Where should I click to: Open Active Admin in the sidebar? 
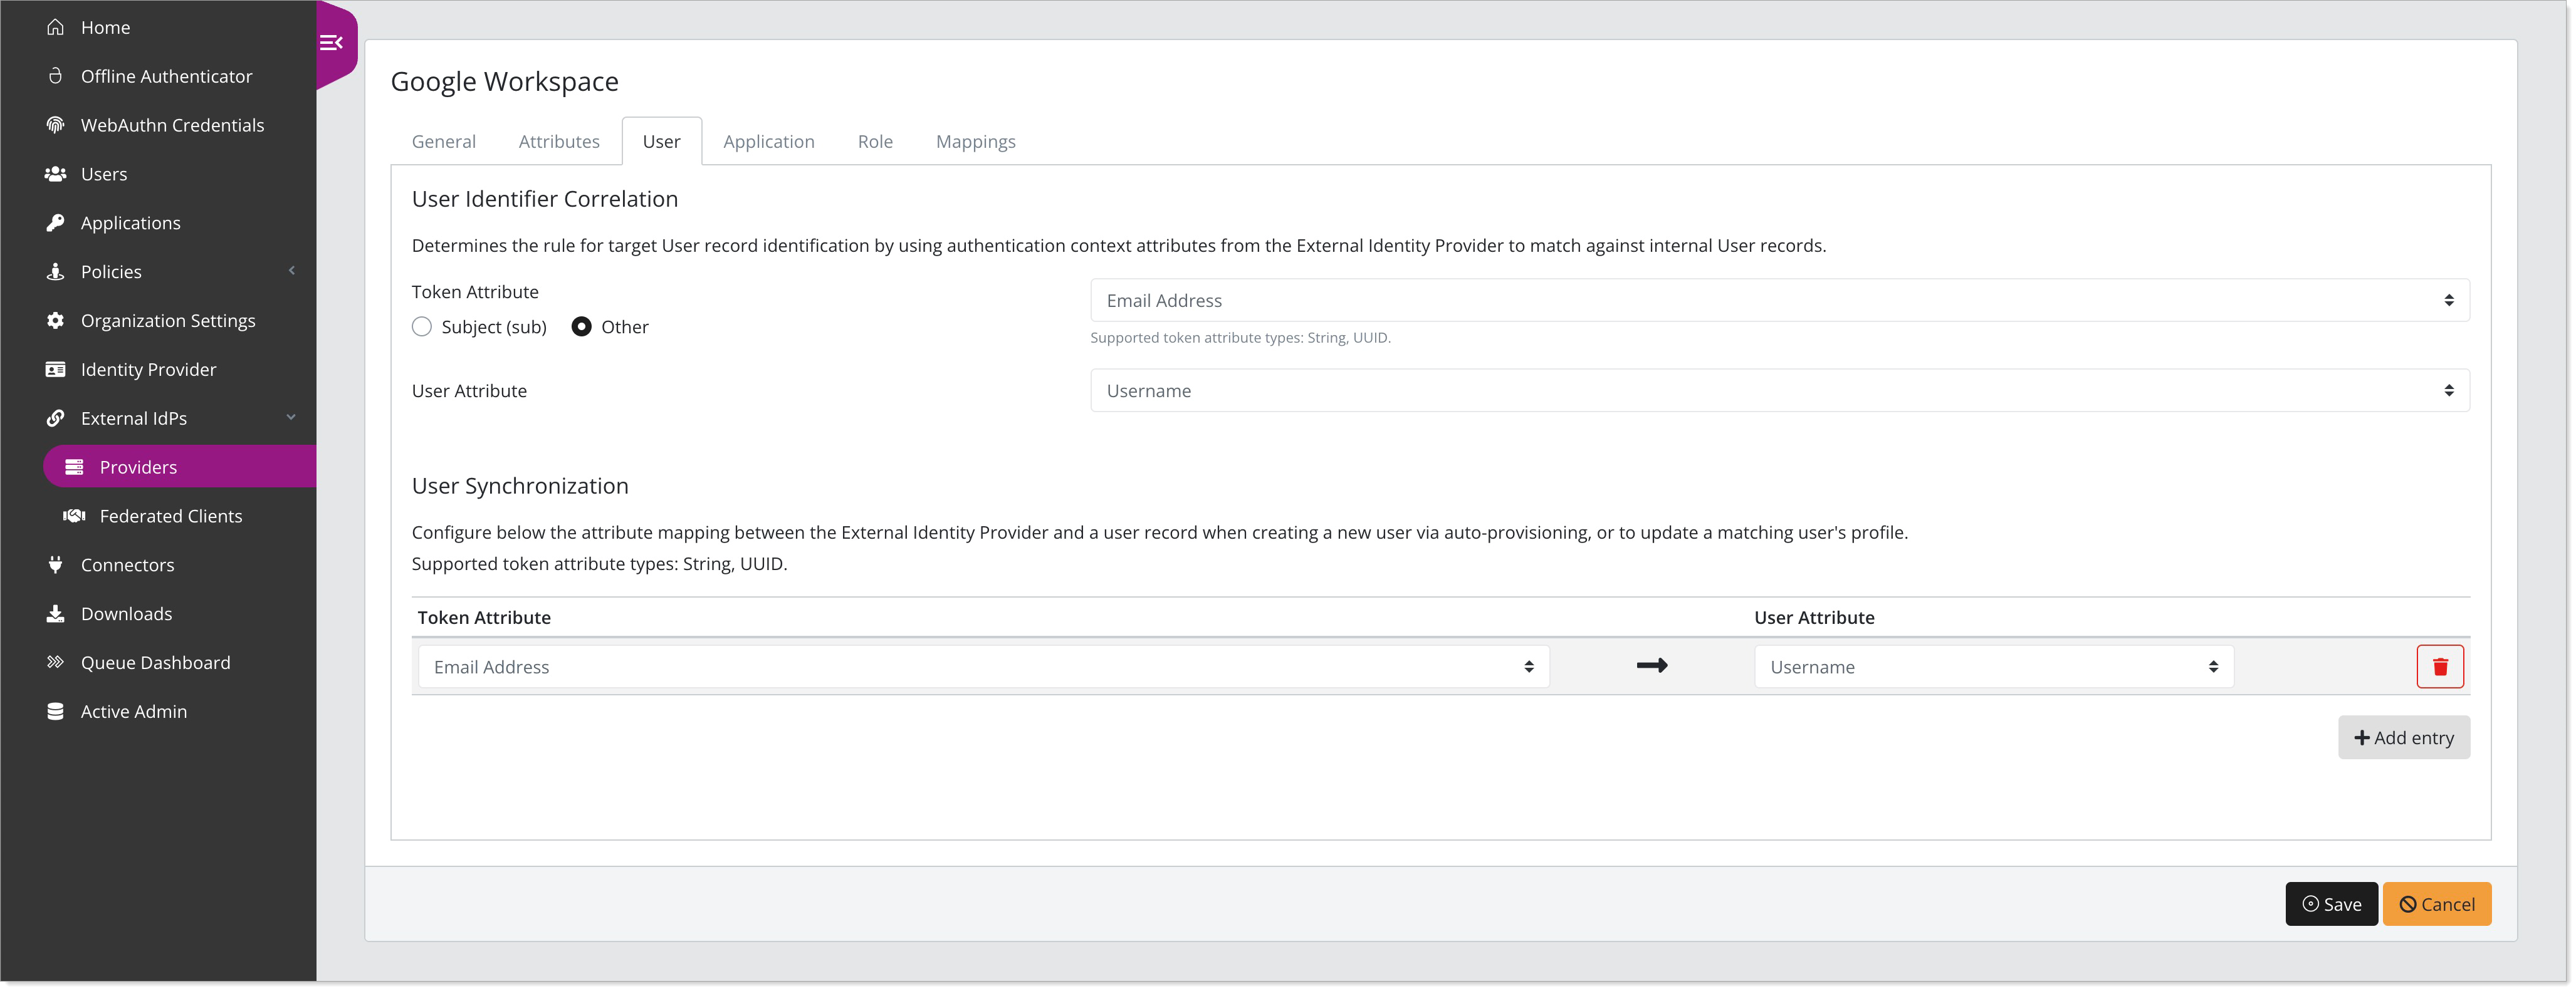pyautogui.click(x=134, y=711)
